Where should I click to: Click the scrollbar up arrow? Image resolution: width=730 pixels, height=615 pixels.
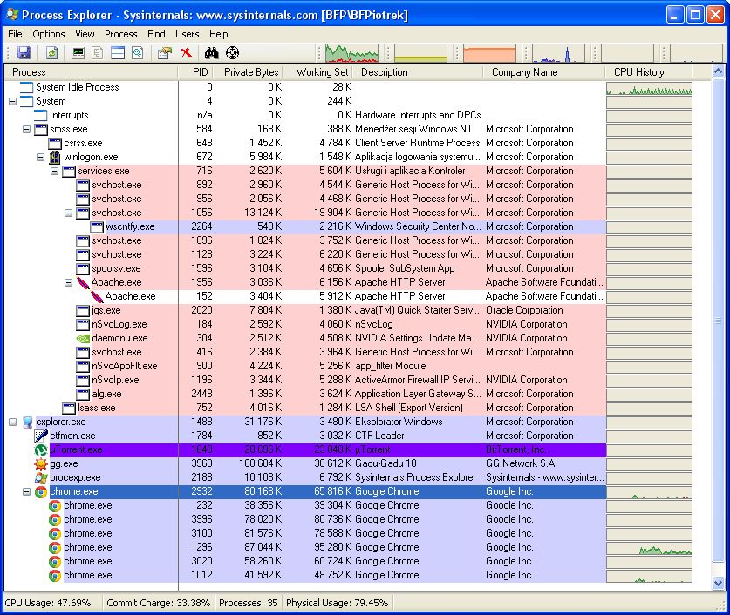tap(718, 71)
